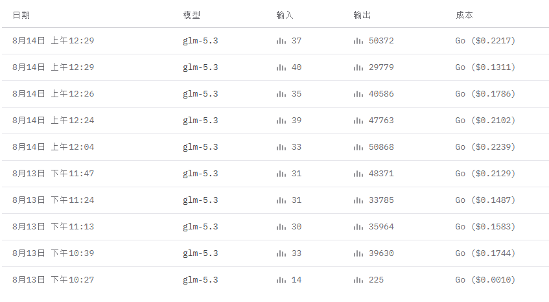549x302 pixels.
Task: Click the bar icon next to output 29779
Action: point(358,67)
